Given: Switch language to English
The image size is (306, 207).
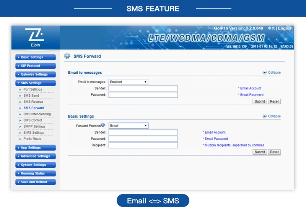Looking at the screenshot, I should coord(285,28).
